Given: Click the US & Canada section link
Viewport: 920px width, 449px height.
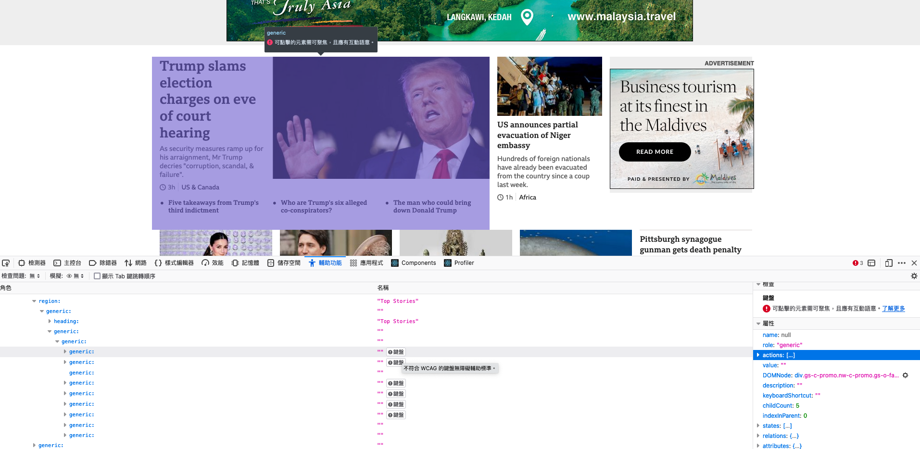Looking at the screenshot, I should point(200,187).
